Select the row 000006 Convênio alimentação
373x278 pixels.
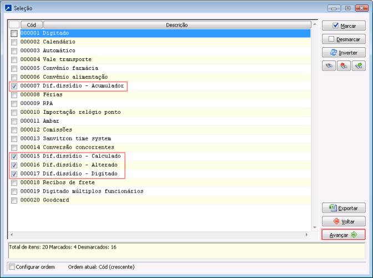[x=165, y=77]
